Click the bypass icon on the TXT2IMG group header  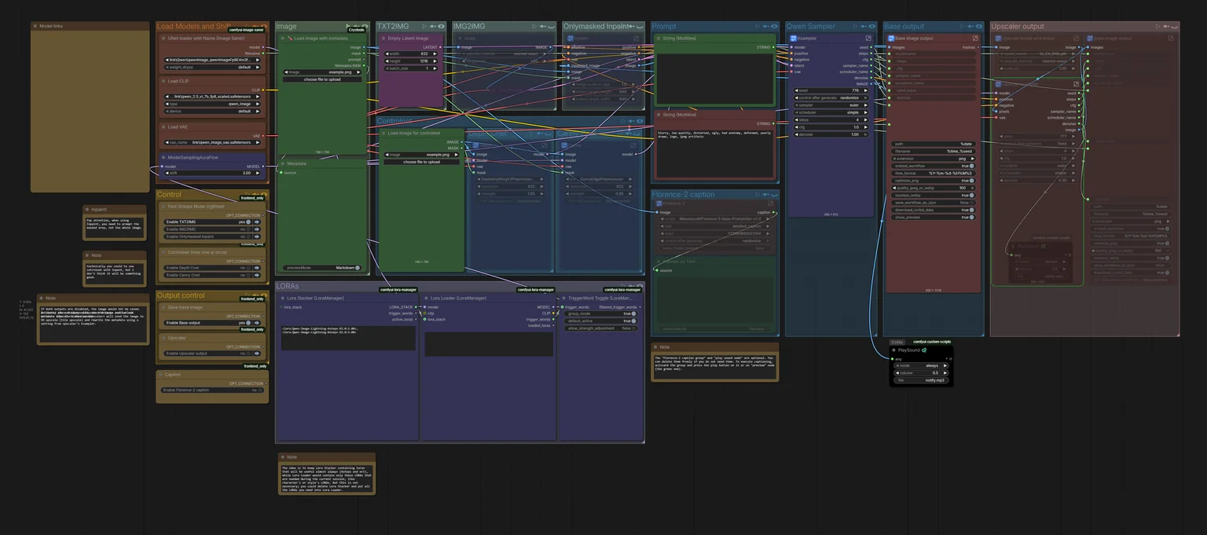click(x=433, y=26)
